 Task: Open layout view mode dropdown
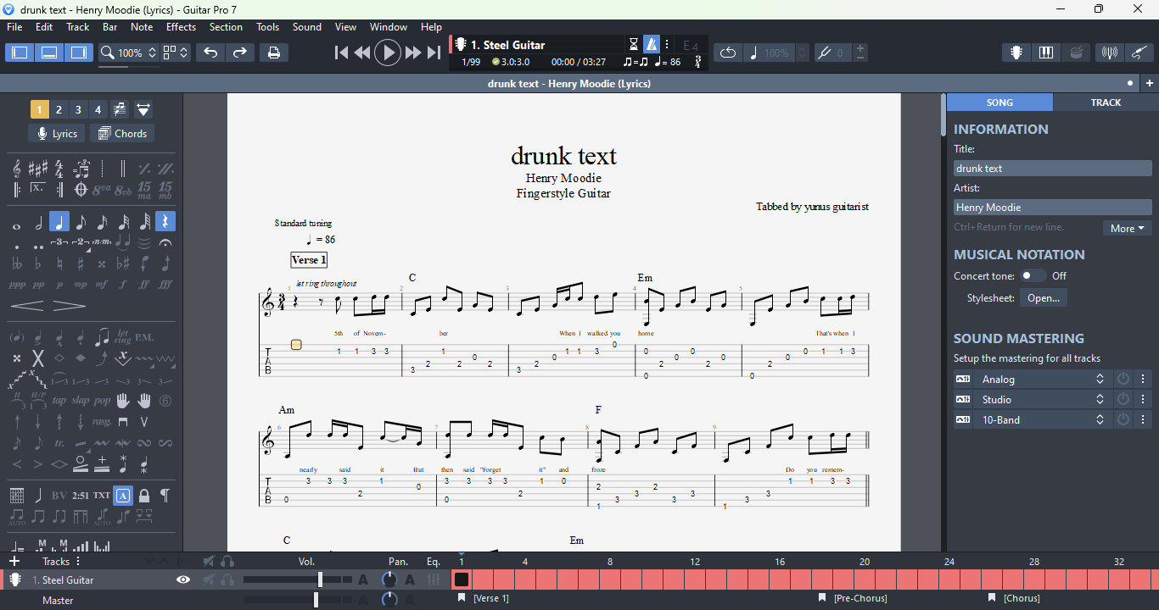click(x=176, y=53)
